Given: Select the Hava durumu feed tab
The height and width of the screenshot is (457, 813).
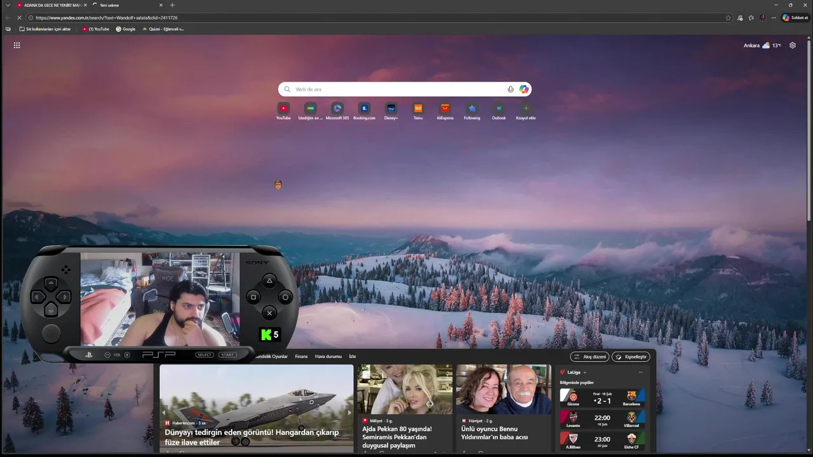Looking at the screenshot, I should (328, 357).
